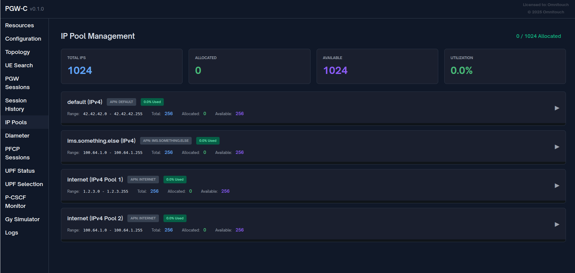Click the 0.0% Used badge on default pool
575x273 pixels.
(x=152, y=102)
